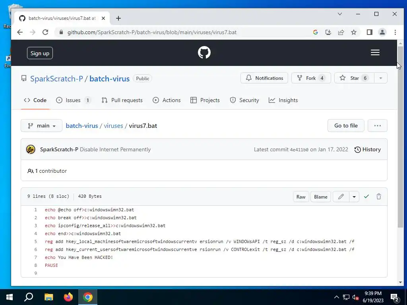
Task: Click the green checkmark icon beside edit dropdown
Action: pyautogui.click(x=366, y=197)
